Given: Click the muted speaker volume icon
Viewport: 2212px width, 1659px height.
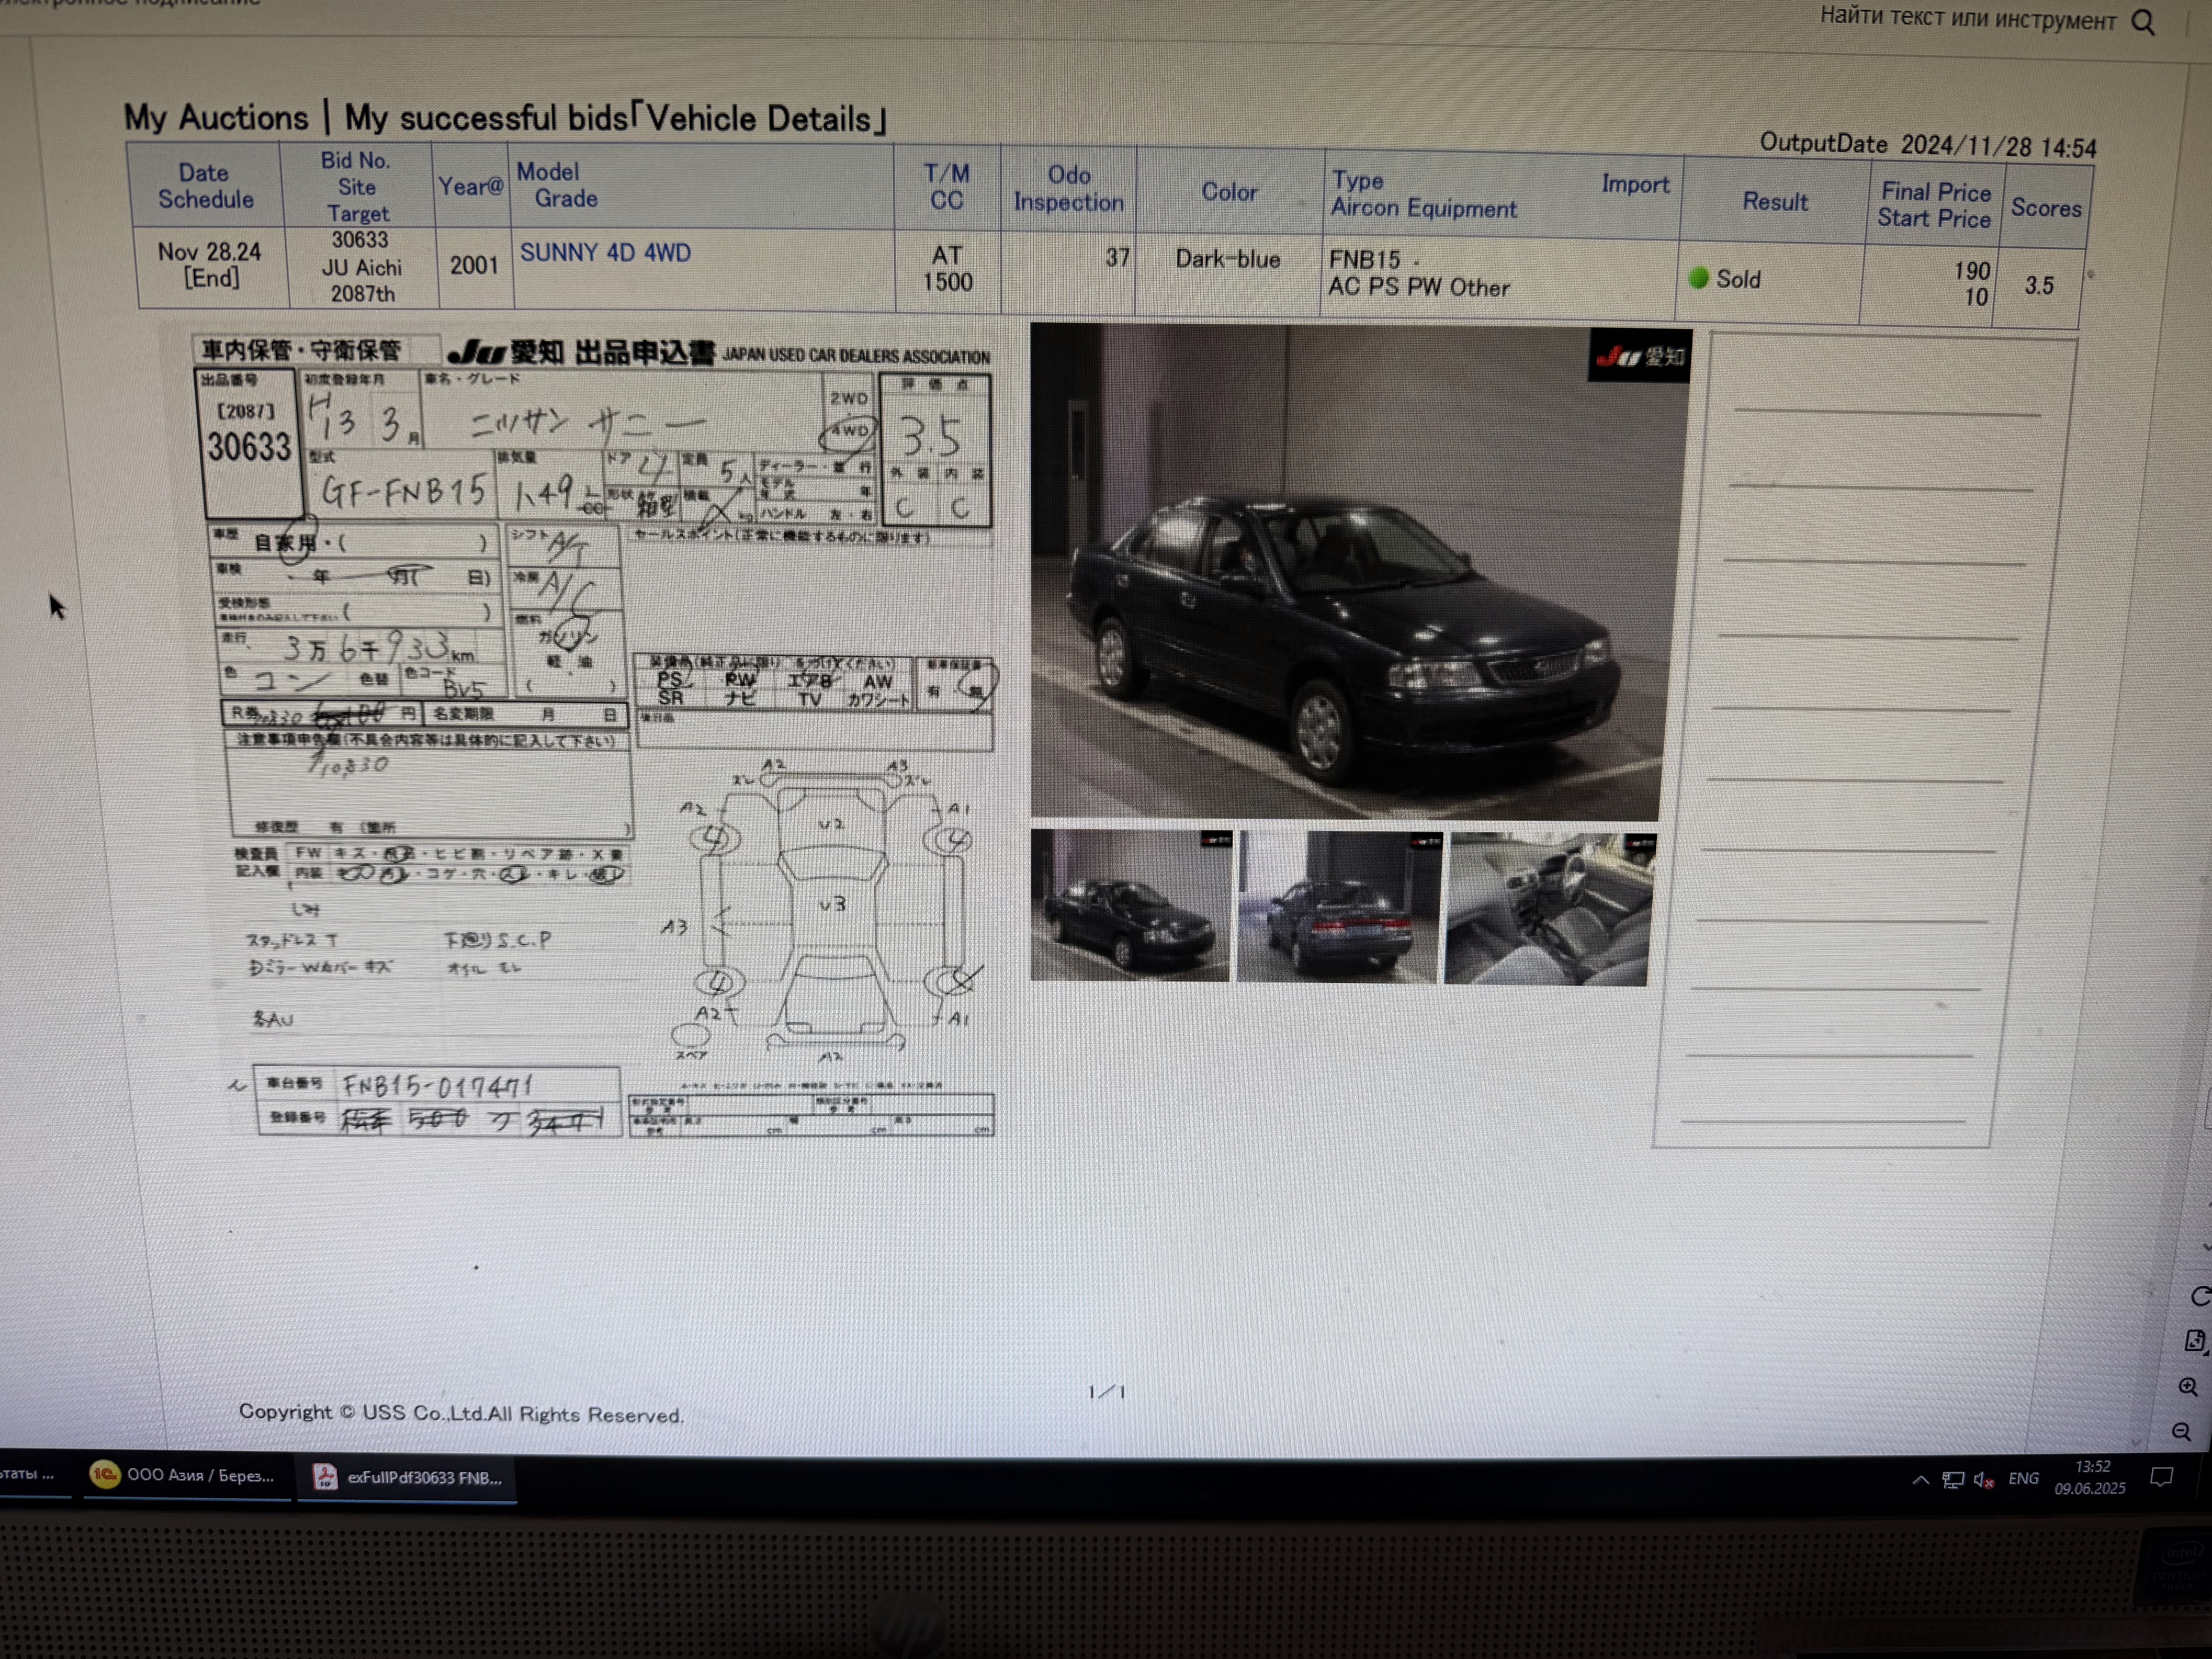Looking at the screenshot, I should (x=1984, y=1480).
